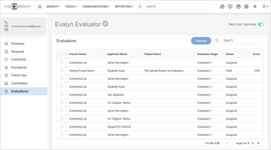Image resolution: width=271 pixels, height=150 pixels.
Task: Go to next page arrow
Action: coord(253,143)
